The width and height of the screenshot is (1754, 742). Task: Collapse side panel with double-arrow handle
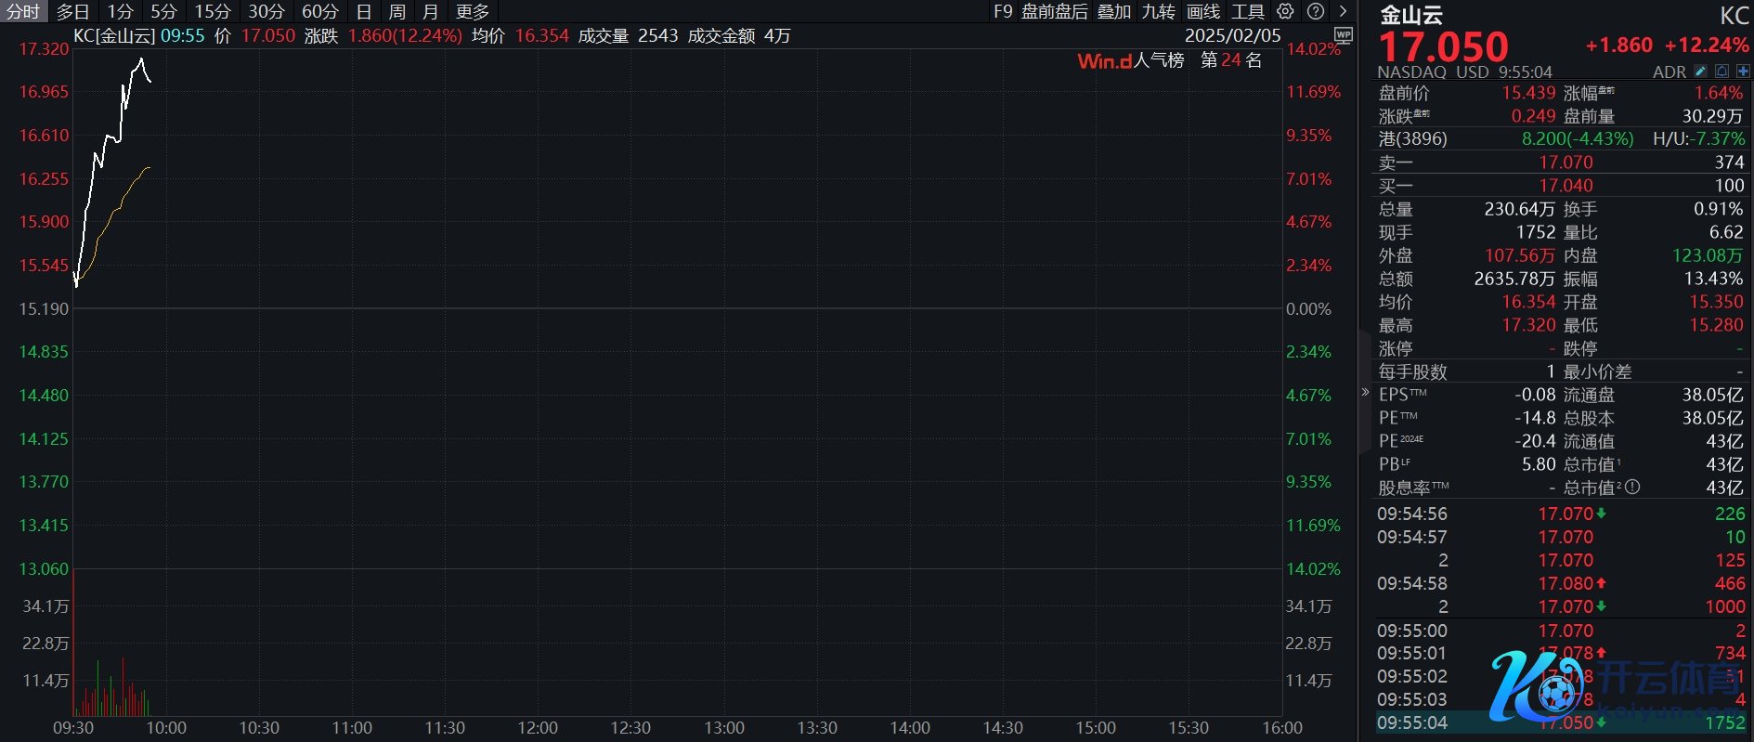pyautogui.click(x=1365, y=393)
